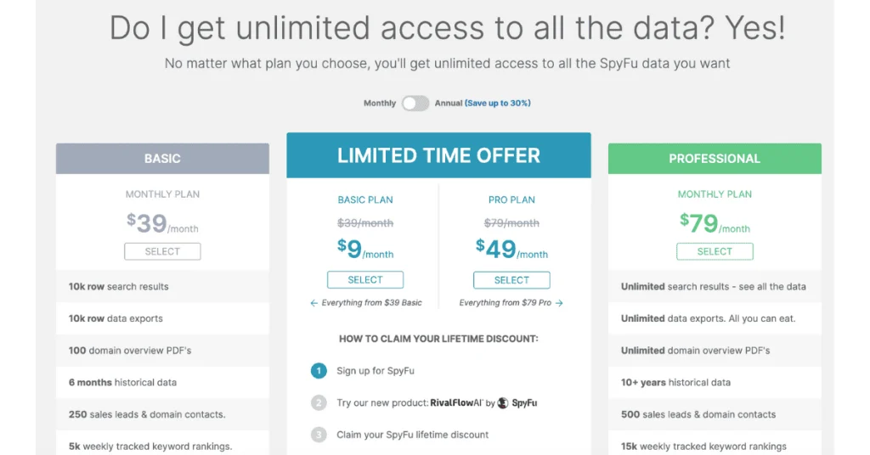Click the BASIC plan header tab
The width and height of the screenshot is (870, 455).
coord(162,159)
